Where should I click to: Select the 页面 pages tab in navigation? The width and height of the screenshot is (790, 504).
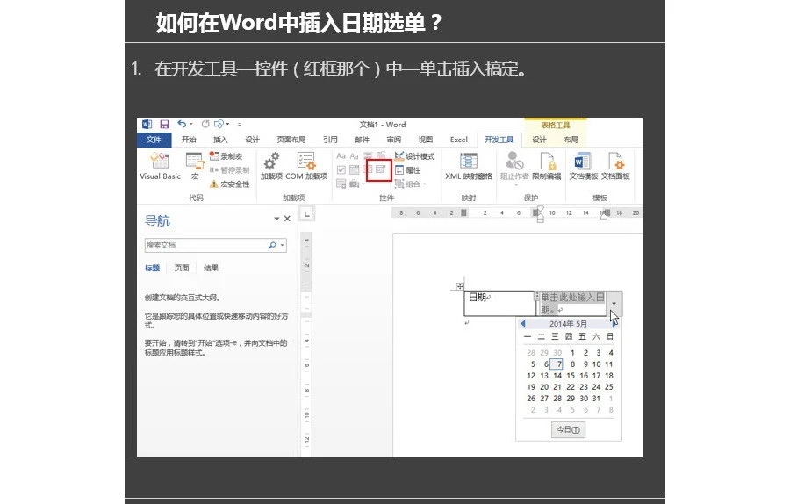pos(182,268)
